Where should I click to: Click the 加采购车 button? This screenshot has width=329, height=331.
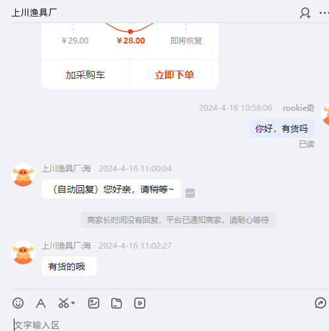click(86, 75)
